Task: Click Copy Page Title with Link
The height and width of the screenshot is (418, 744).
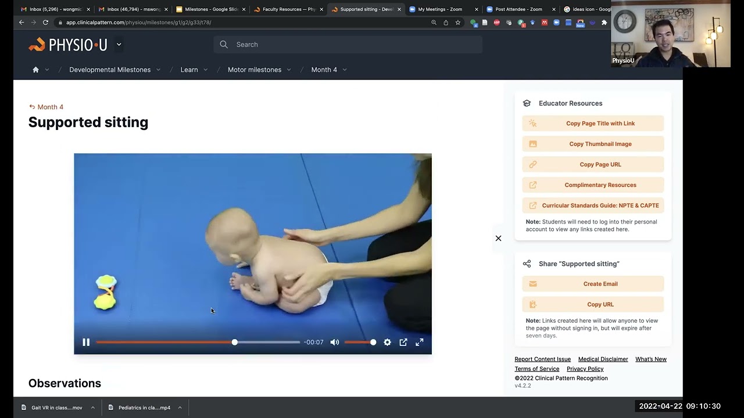Action: [x=593, y=123]
